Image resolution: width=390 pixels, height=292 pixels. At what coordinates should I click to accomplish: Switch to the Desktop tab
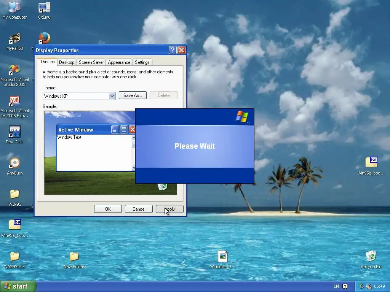(x=67, y=62)
